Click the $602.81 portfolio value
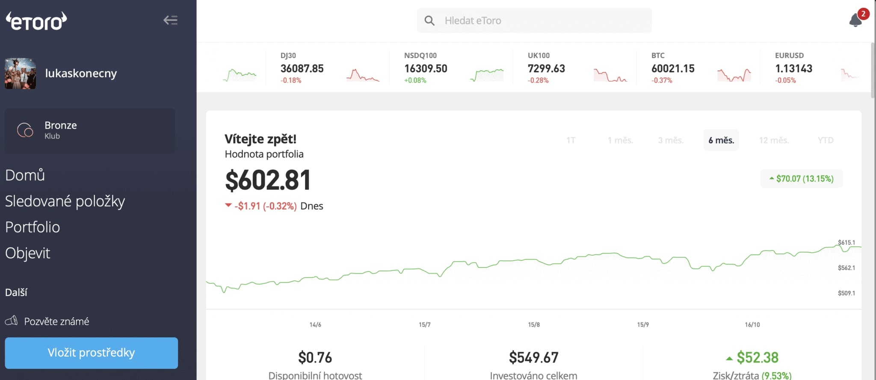The width and height of the screenshot is (876, 380). pos(268,180)
